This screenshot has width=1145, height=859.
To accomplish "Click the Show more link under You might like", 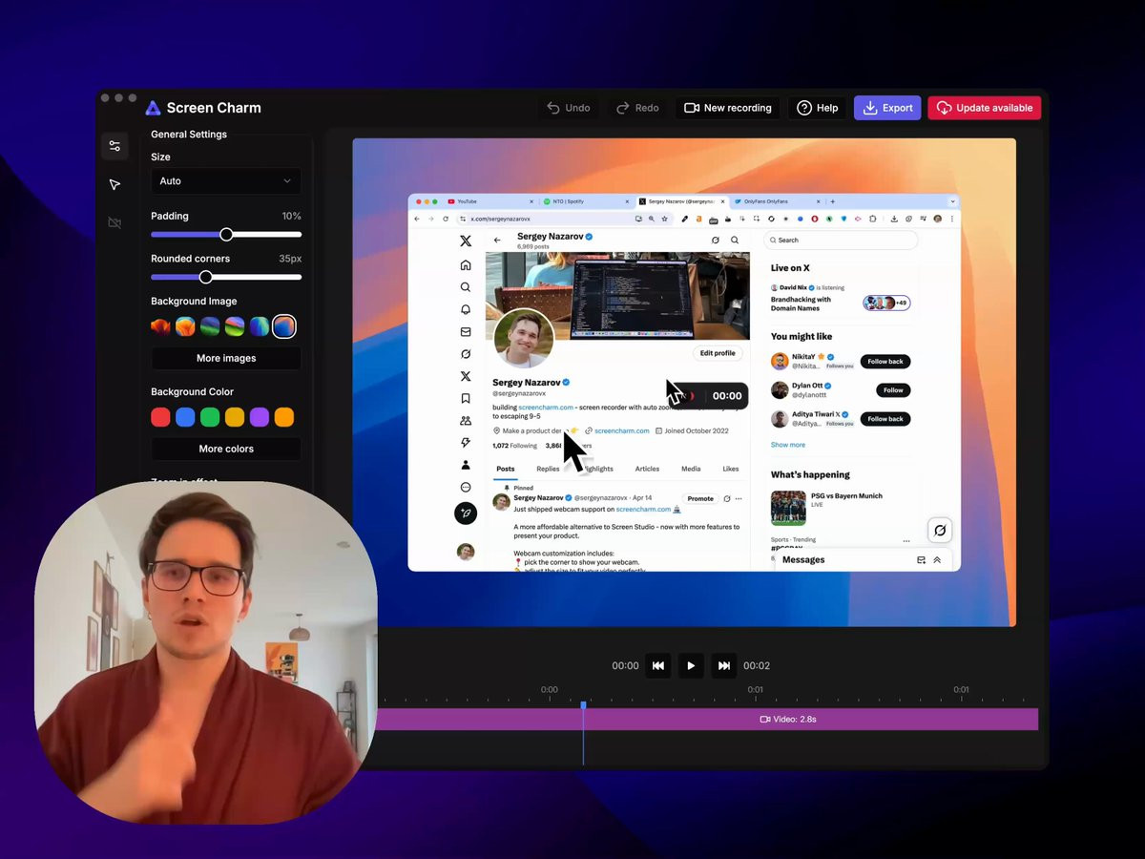I will 788,445.
